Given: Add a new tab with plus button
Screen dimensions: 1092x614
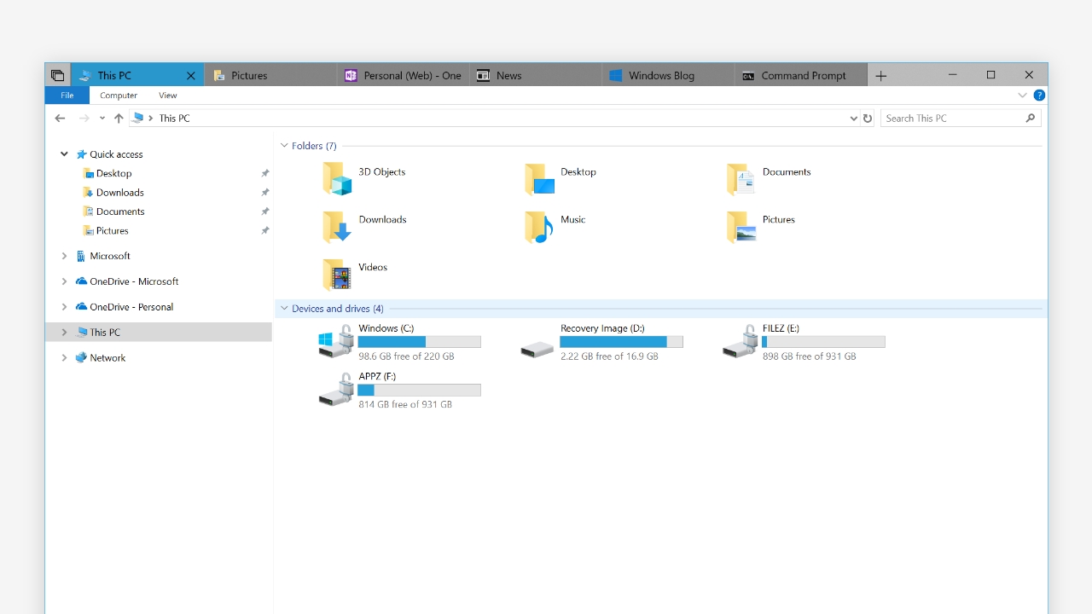Looking at the screenshot, I should coord(881,76).
